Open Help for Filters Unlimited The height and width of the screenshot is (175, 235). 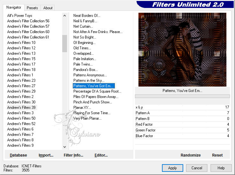(x=221, y=168)
